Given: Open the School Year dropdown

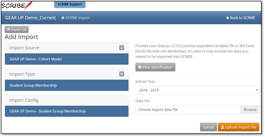Looking at the screenshot, I should pyautogui.click(x=197, y=90).
